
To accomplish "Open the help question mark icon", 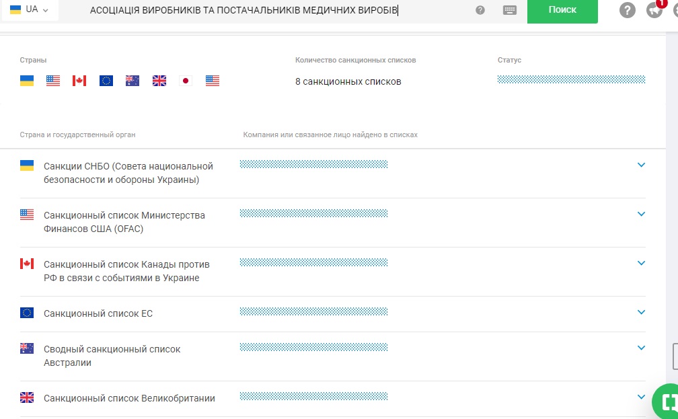I will click(x=627, y=10).
